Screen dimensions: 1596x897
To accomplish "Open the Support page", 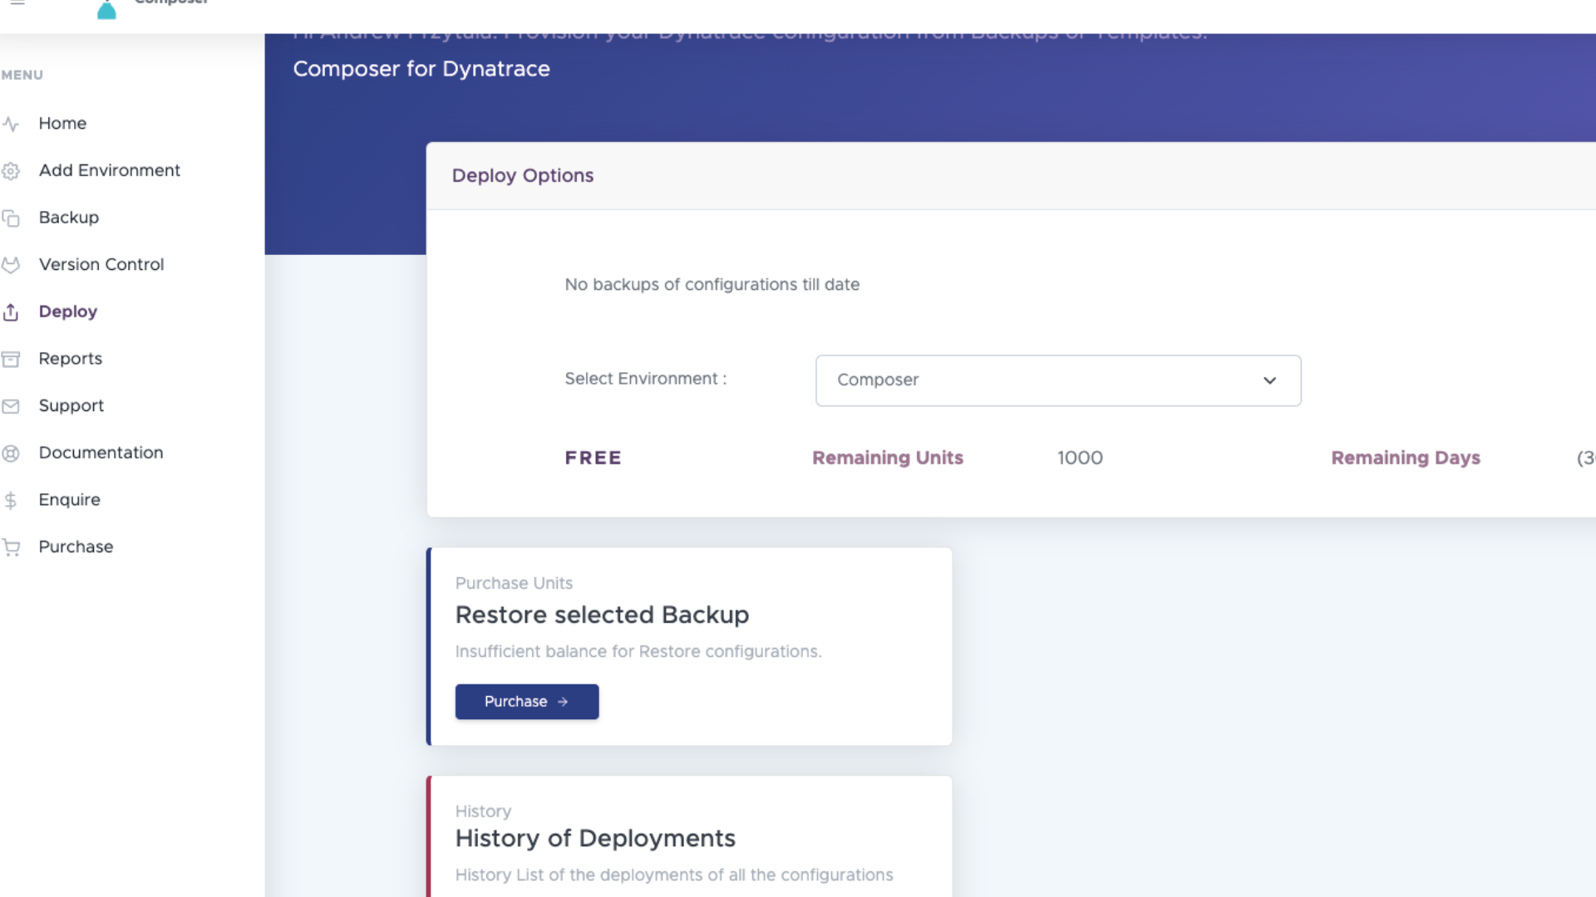I will 71,405.
